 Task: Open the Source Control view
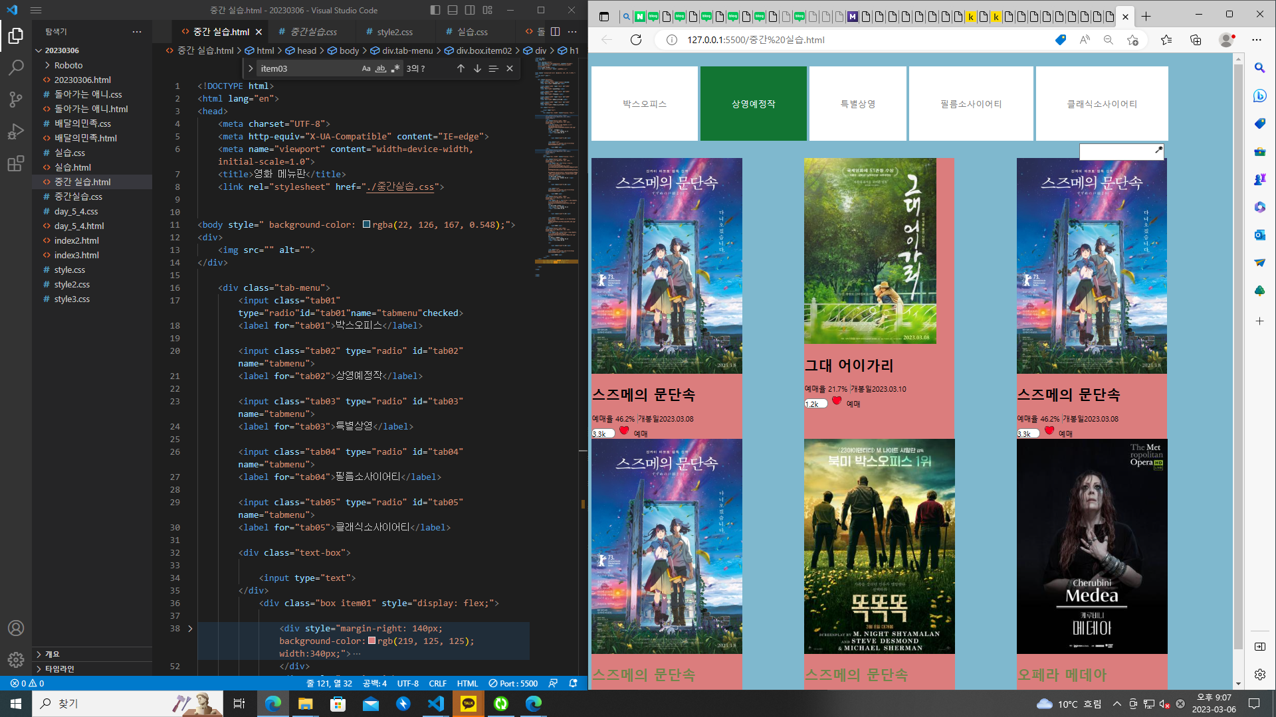[x=16, y=100]
